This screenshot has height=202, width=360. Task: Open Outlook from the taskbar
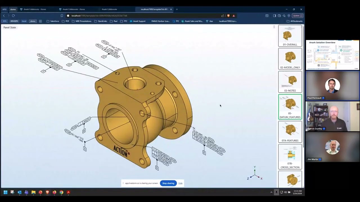tap(19, 192)
